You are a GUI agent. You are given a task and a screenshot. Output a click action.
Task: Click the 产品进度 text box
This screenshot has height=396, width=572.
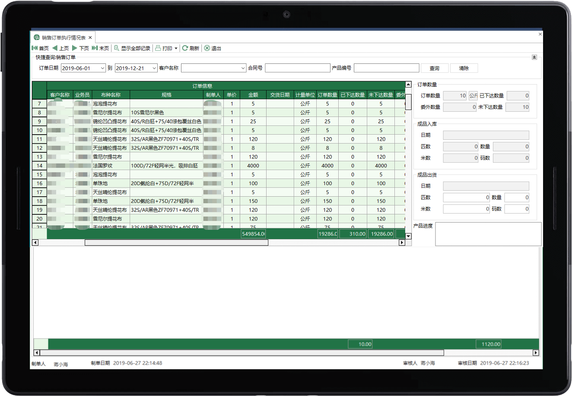click(x=488, y=234)
